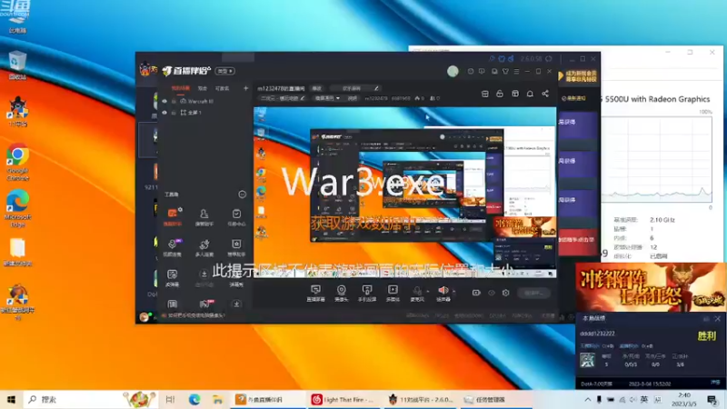Open the hamburger menu in companion title bar

point(516,72)
